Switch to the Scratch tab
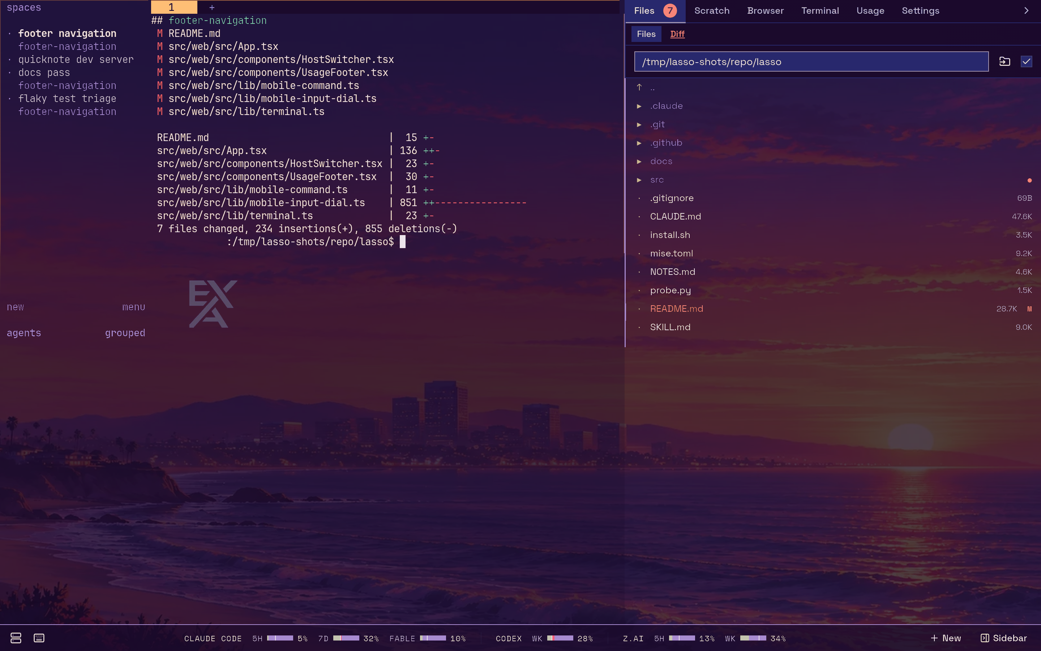The width and height of the screenshot is (1041, 651). pos(711,11)
